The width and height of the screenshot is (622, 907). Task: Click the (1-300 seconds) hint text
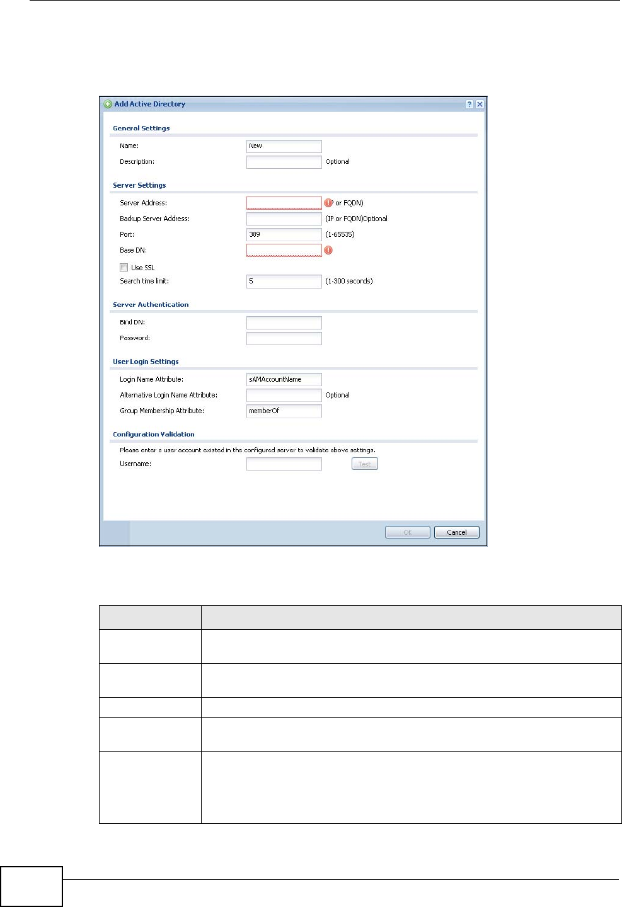[x=349, y=281]
